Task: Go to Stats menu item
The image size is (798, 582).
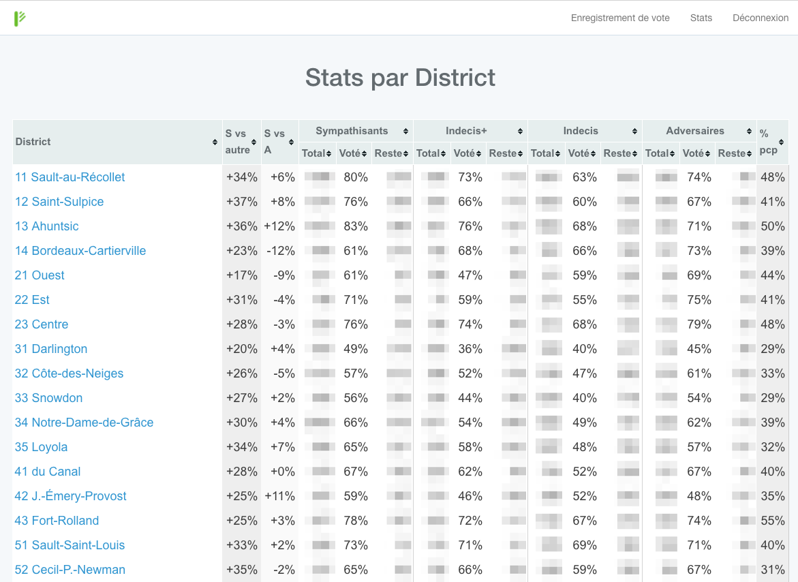Action: coord(701,18)
